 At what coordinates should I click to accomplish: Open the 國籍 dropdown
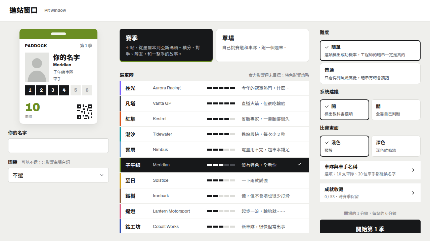58,175
